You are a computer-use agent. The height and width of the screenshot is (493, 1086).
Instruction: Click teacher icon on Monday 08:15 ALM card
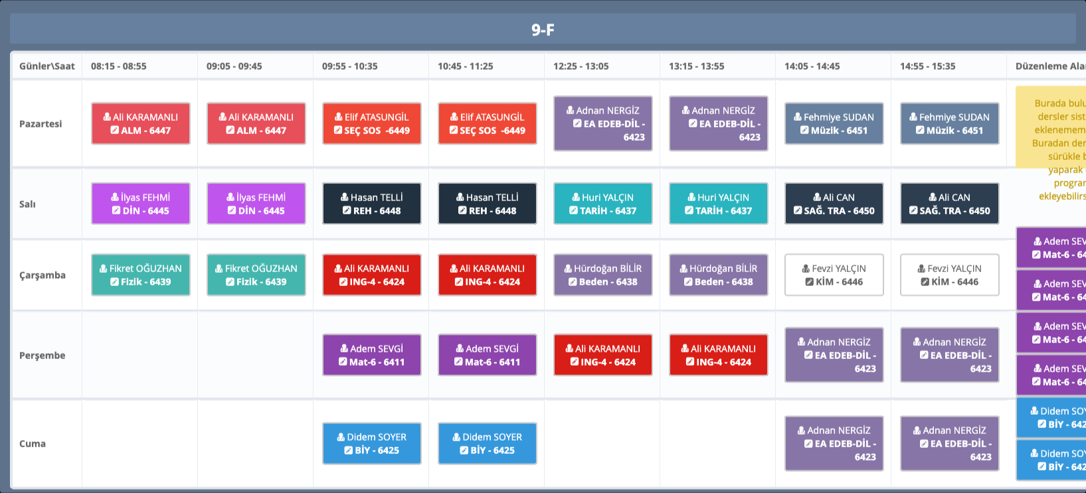(107, 117)
